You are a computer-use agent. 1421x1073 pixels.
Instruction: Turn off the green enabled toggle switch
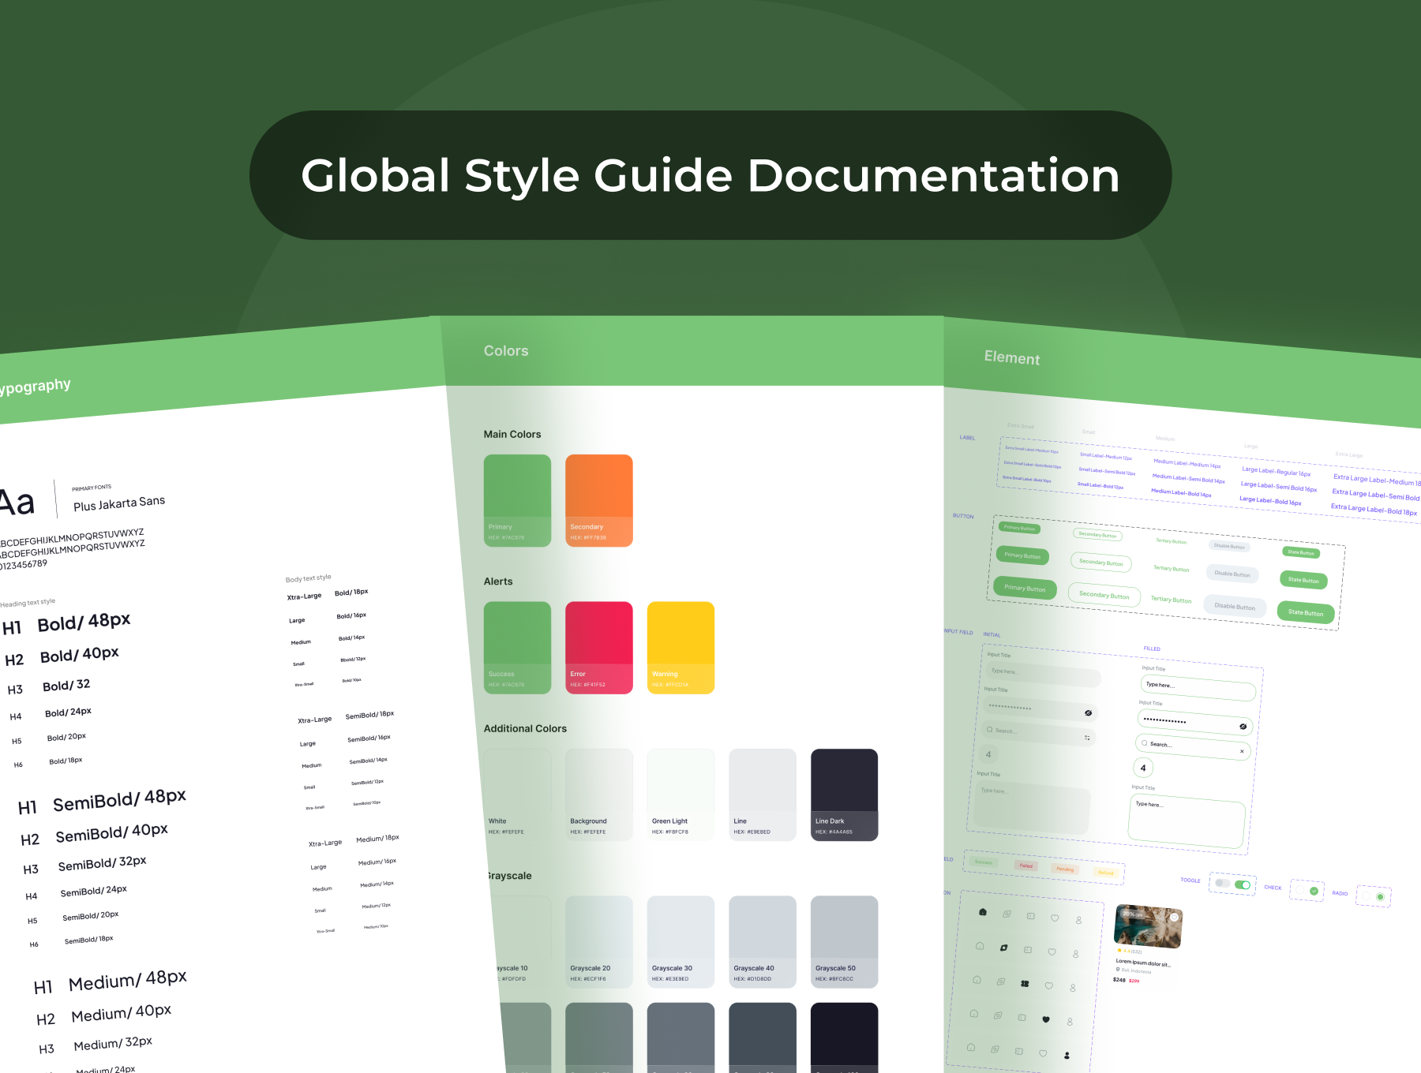click(x=1243, y=884)
